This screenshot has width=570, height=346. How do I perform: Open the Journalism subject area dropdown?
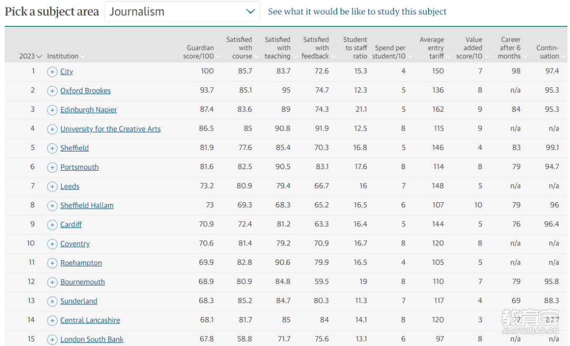click(182, 12)
